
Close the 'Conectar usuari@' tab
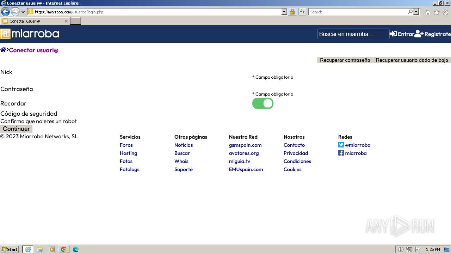(x=66, y=21)
